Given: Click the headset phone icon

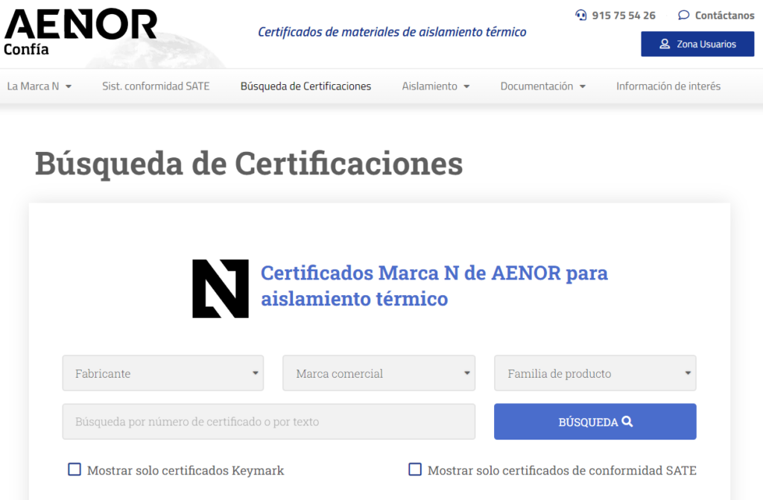Looking at the screenshot, I should click(x=581, y=15).
